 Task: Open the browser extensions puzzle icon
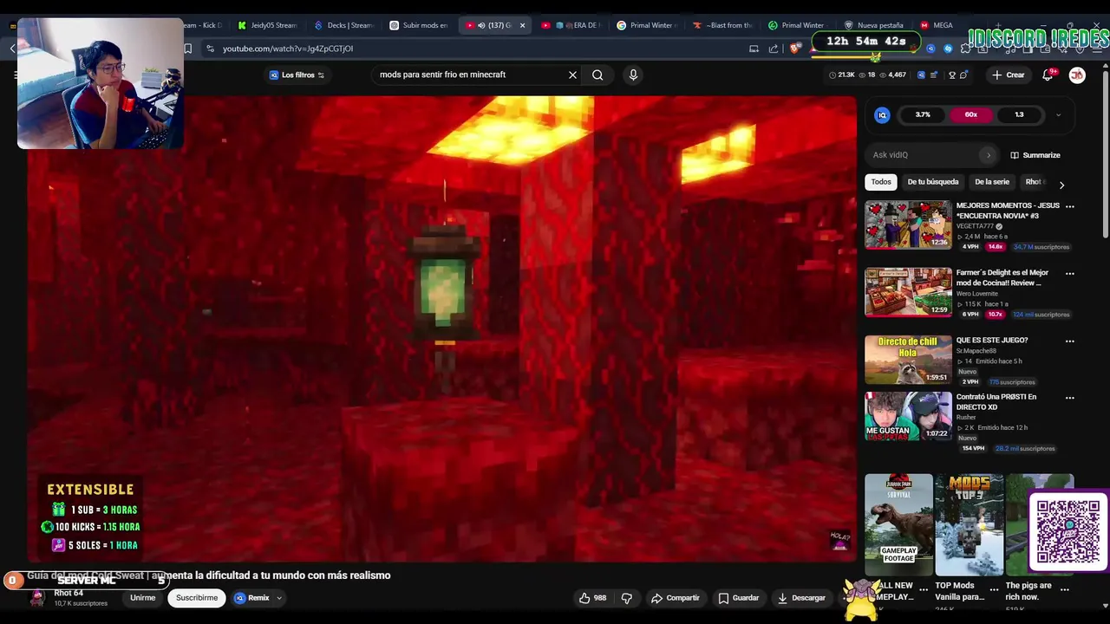[x=966, y=49]
